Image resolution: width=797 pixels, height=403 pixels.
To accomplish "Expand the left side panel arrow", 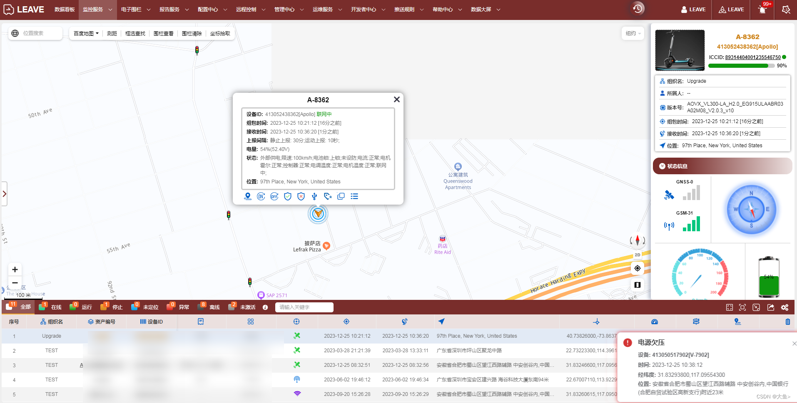I will click(x=5, y=194).
